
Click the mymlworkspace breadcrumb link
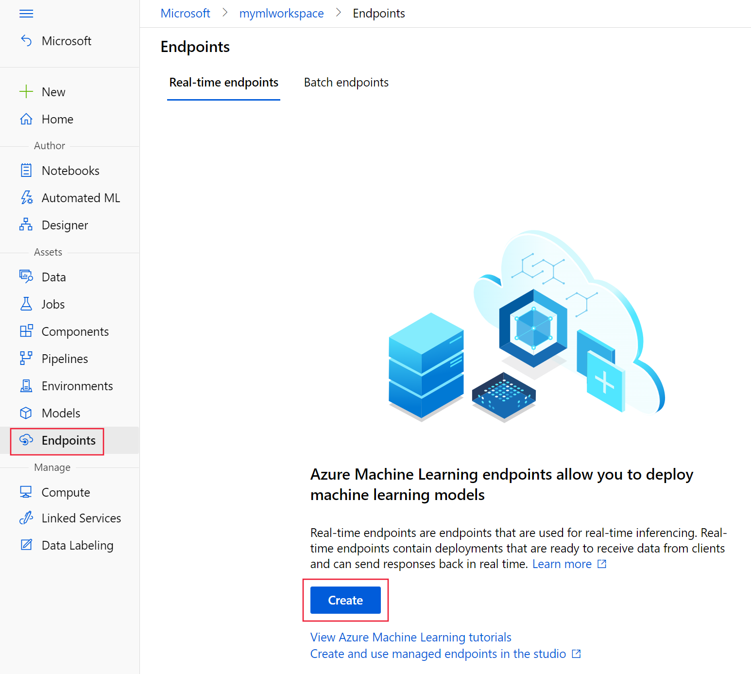coord(282,14)
